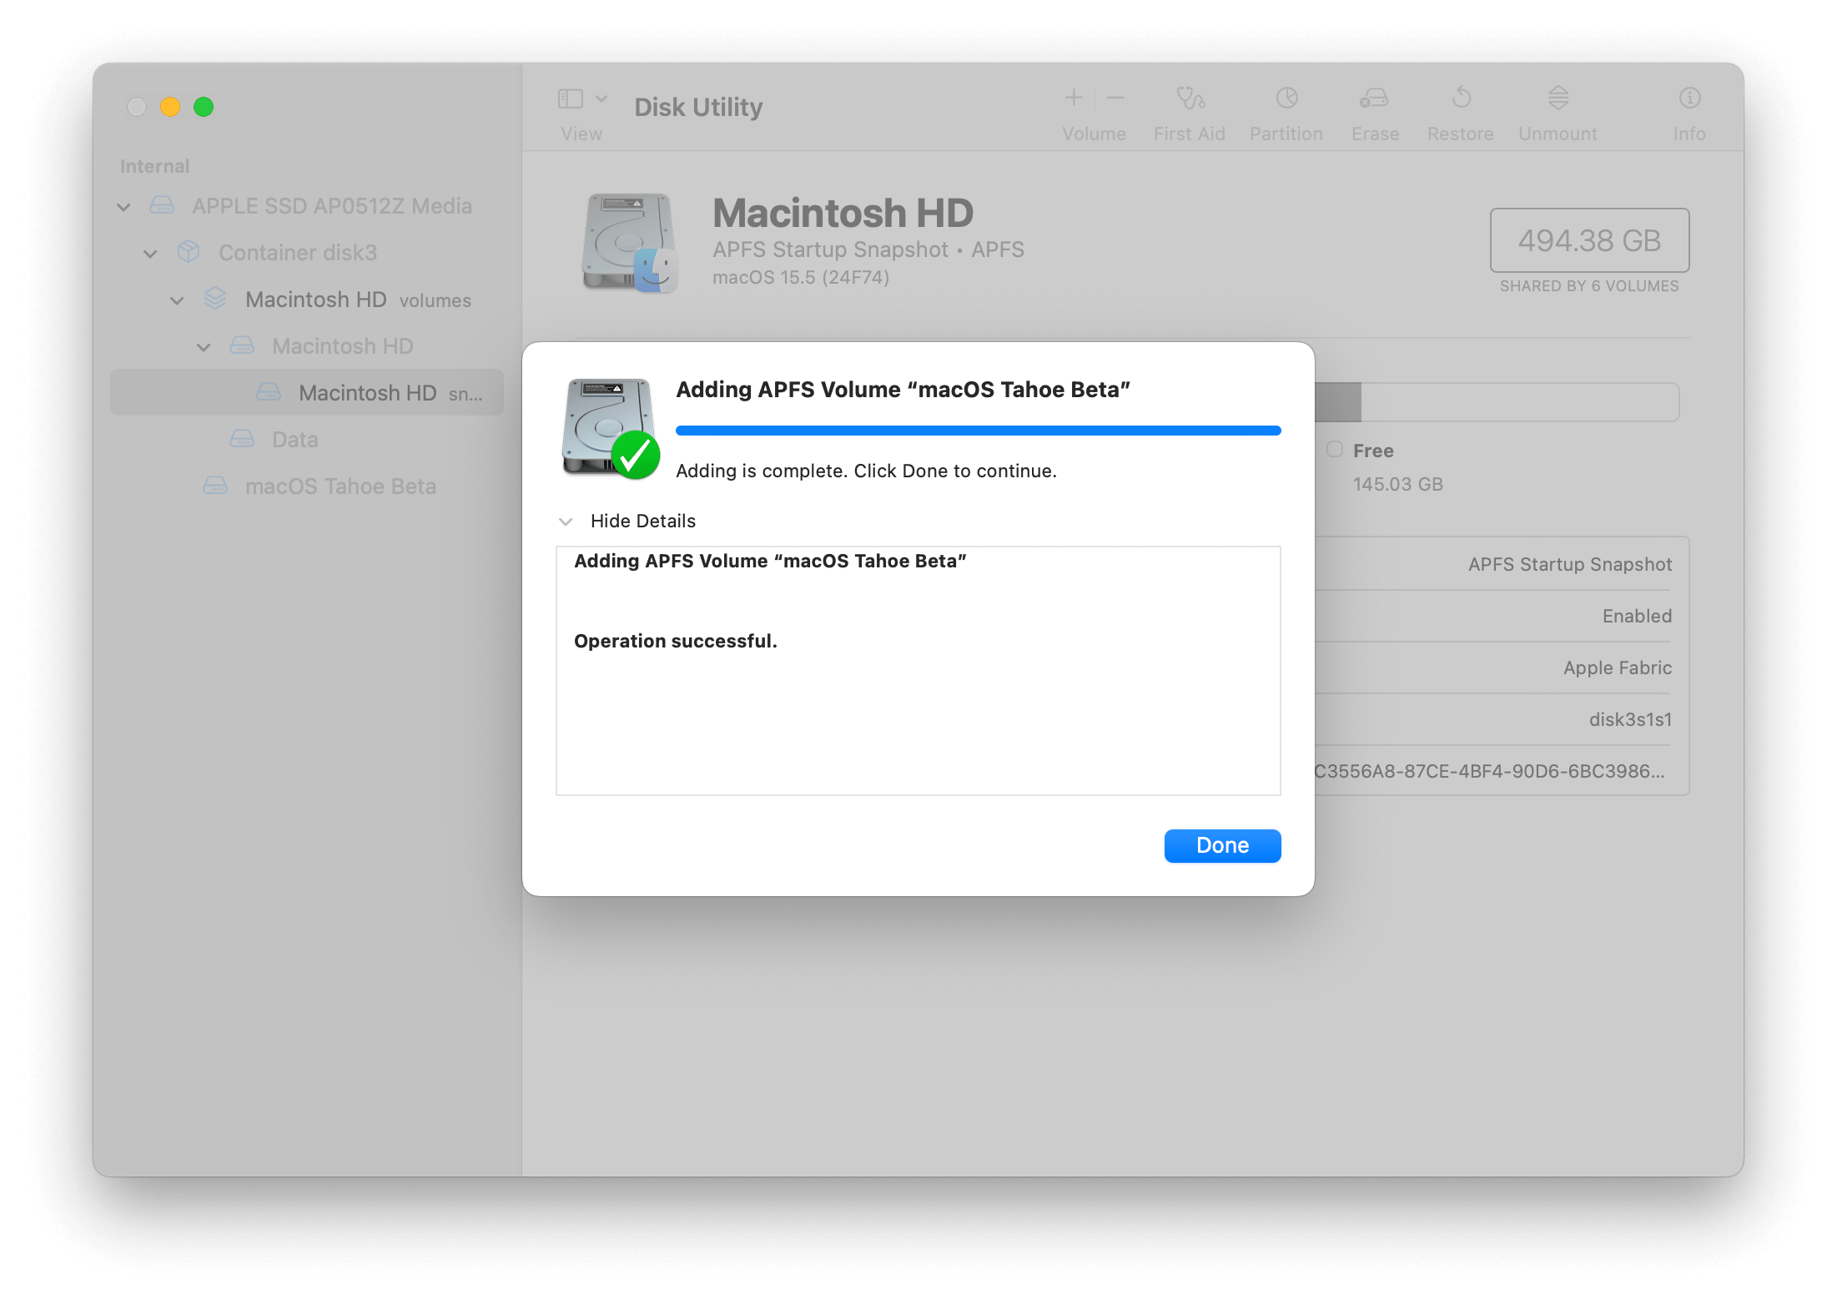
Task: Click the First Aid toolbar label
Action: coord(1190,134)
